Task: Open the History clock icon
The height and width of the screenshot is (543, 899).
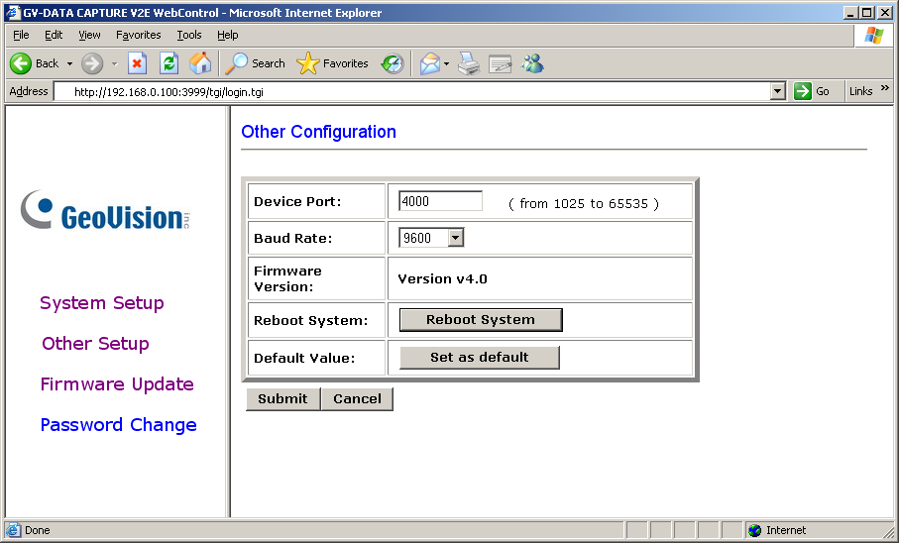Action: tap(393, 63)
